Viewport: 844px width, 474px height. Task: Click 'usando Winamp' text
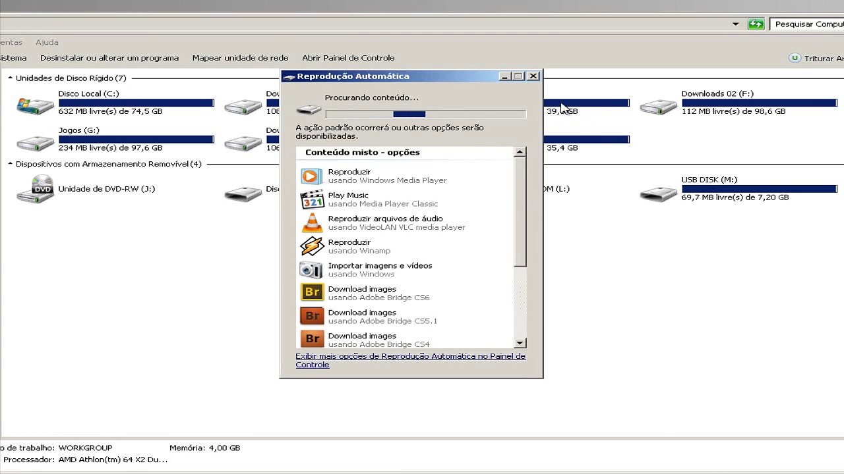click(x=359, y=251)
